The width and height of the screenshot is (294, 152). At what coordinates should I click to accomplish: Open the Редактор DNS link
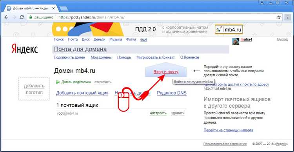pos(172,93)
